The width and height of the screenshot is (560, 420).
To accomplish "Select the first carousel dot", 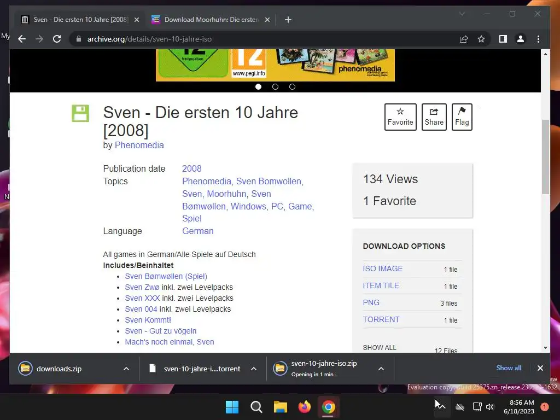I will [x=258, y=87].
